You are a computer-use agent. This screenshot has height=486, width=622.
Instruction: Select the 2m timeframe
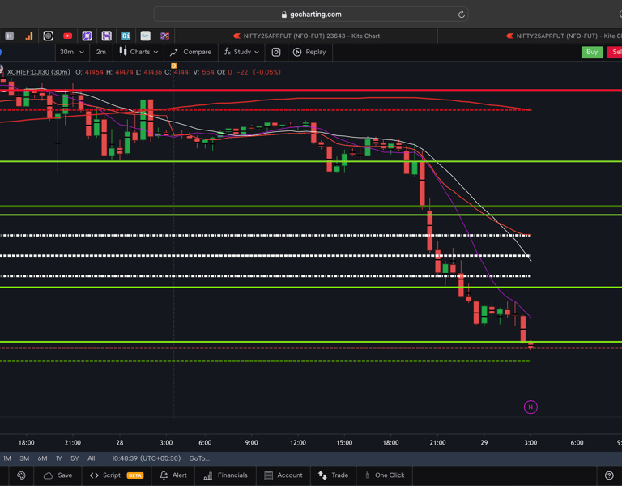[x=100, y=52]
